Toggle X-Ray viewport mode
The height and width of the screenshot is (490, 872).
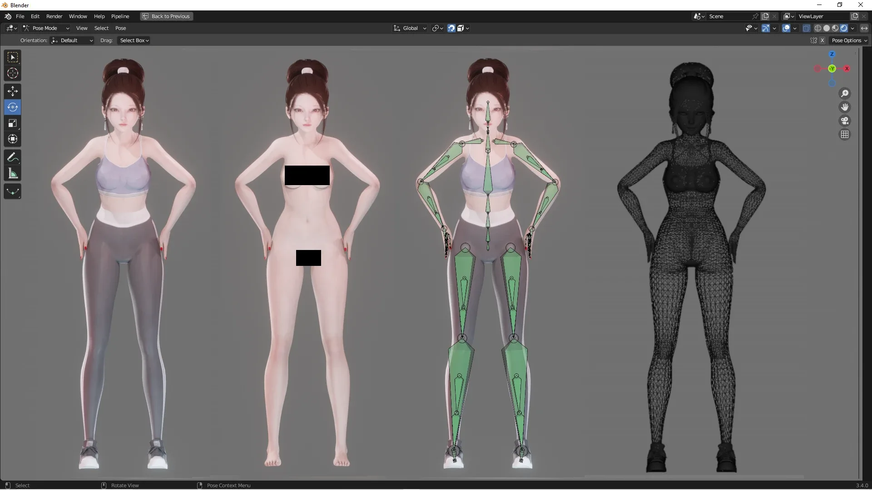[x=807, y=28]
